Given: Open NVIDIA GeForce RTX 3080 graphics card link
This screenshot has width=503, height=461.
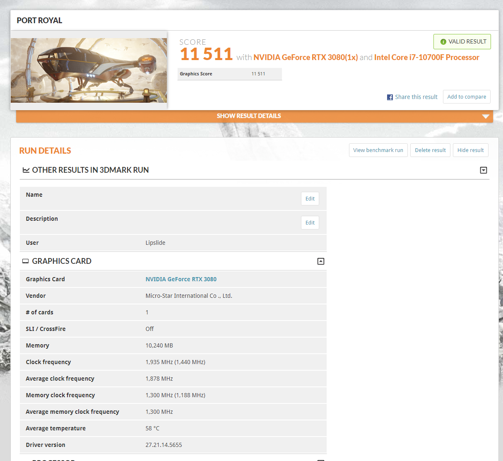Looking at the screenshot, I should (181, 279).
